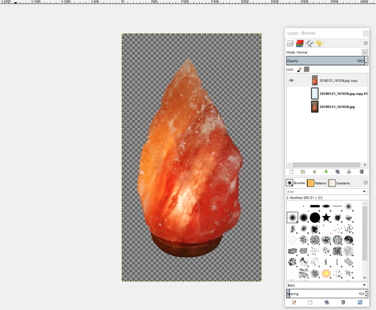Select the Hardness 050 brush (highlighted)
This screenshot has height=310, width=376.
click(293, 217)
